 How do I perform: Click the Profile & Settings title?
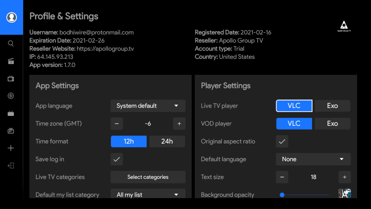(64, 16)
